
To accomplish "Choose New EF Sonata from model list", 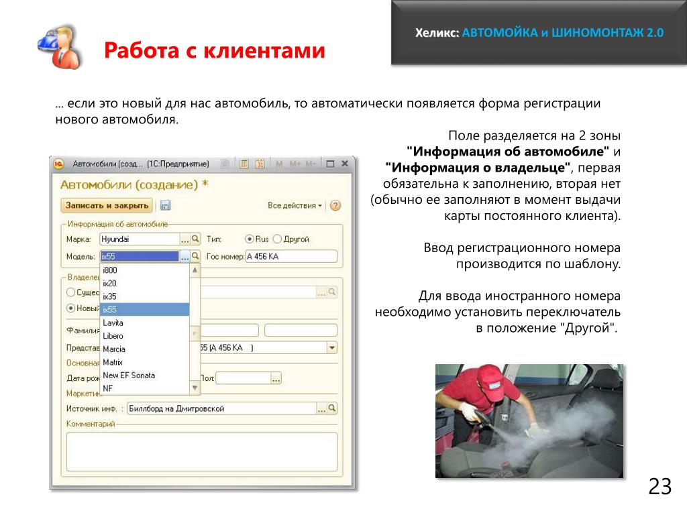I will pos(145,376).
